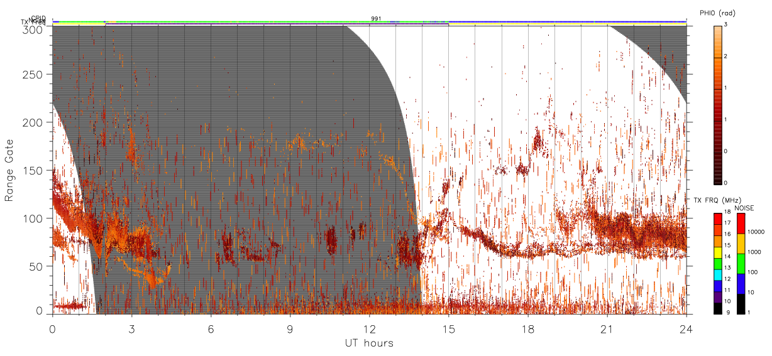Click the '150' tick on the Range Gate axis

tap(35, 171)
